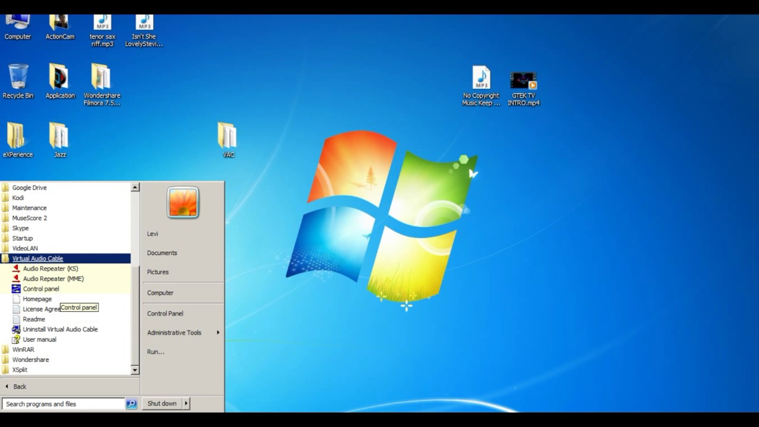Image resolution: width=759 pixels, height=427 pixels.
Task: Open the ActionCam folder on desktop
Action: [x=60, y=27]
